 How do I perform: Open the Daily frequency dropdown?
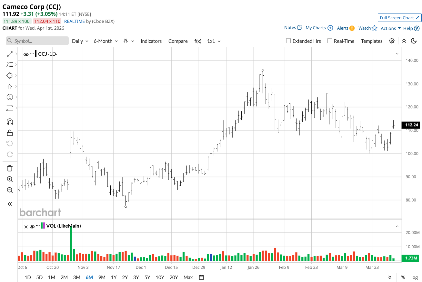tap(80, 41)
